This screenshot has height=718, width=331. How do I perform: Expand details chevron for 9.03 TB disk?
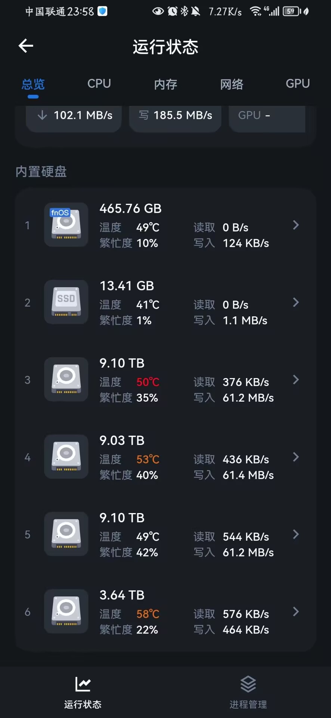pyautogui.click(x=296, y=457)
